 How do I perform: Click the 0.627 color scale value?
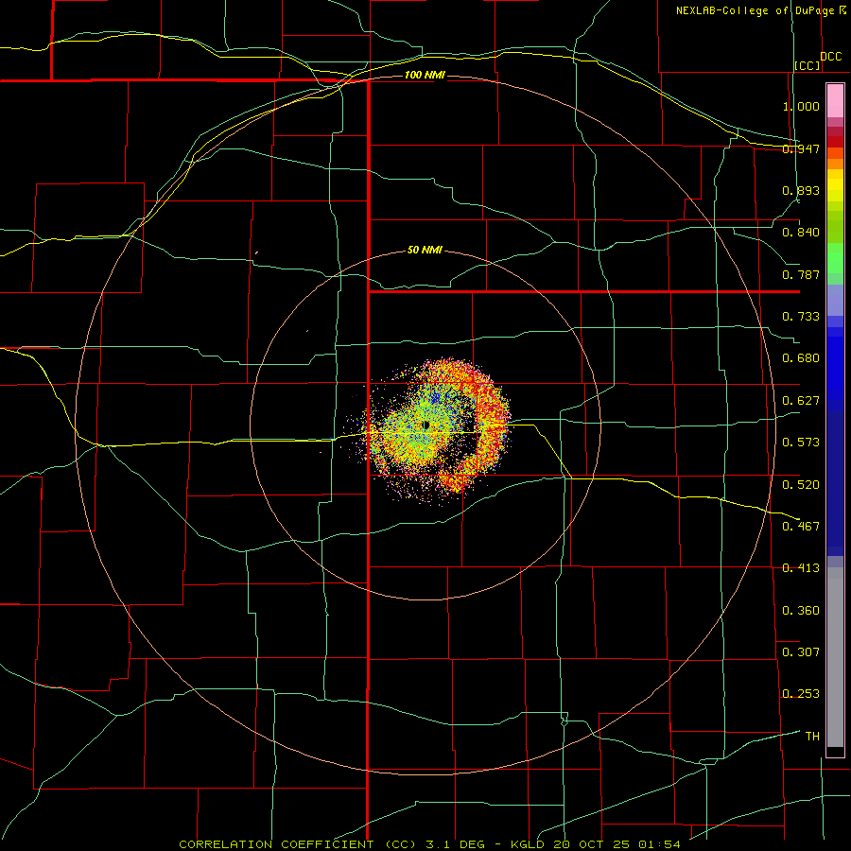(x=801, y=401)
